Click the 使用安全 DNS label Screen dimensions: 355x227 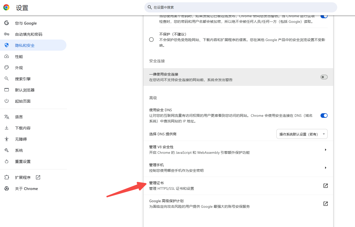pyautogui.click(x=161, y=110)
